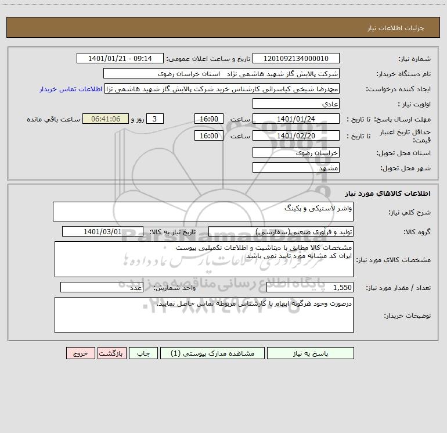
Task: Click the price validity date 1401/02/20
Action: point(296,135)
